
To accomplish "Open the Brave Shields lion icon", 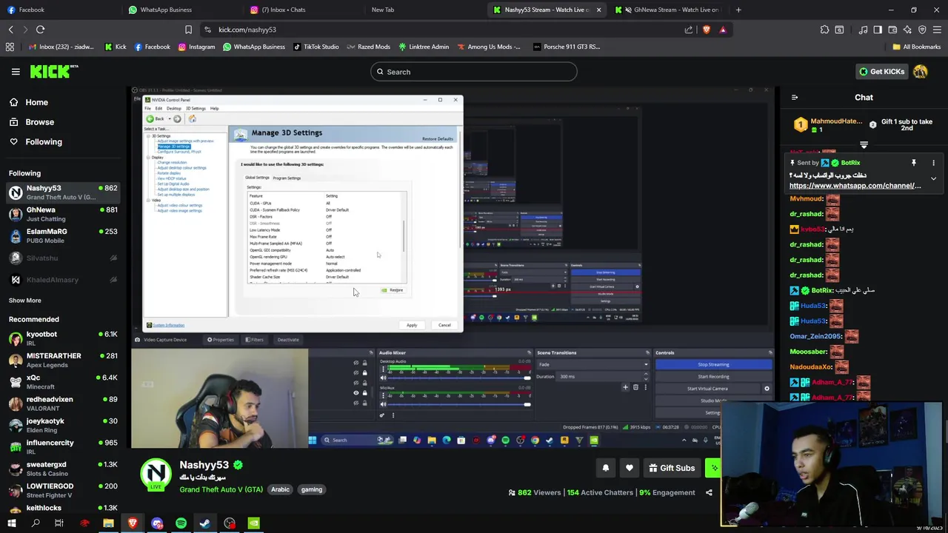I will coord(706,30).
